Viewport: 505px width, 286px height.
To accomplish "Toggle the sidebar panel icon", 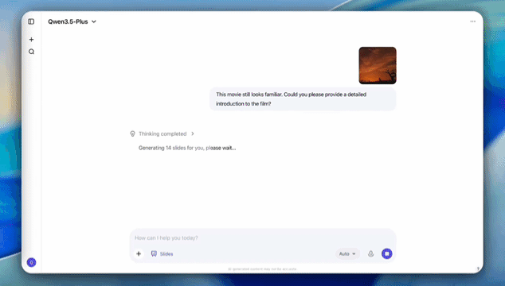I will click(31, 21).
